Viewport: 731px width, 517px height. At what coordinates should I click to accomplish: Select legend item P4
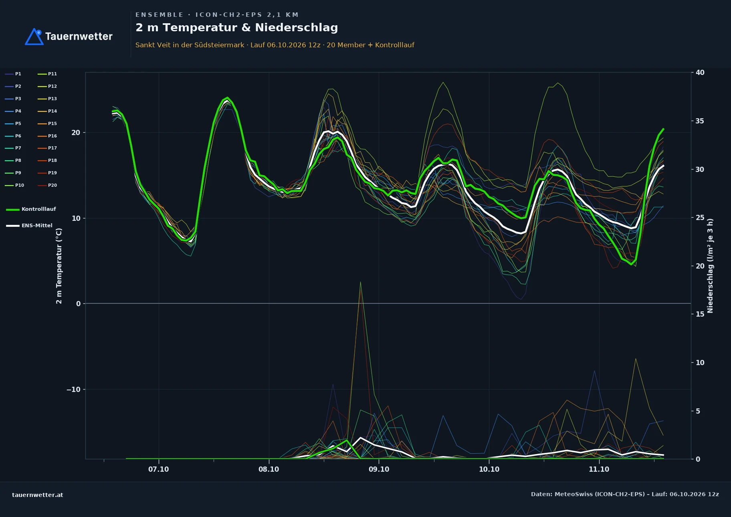click(x=13, y=111)
